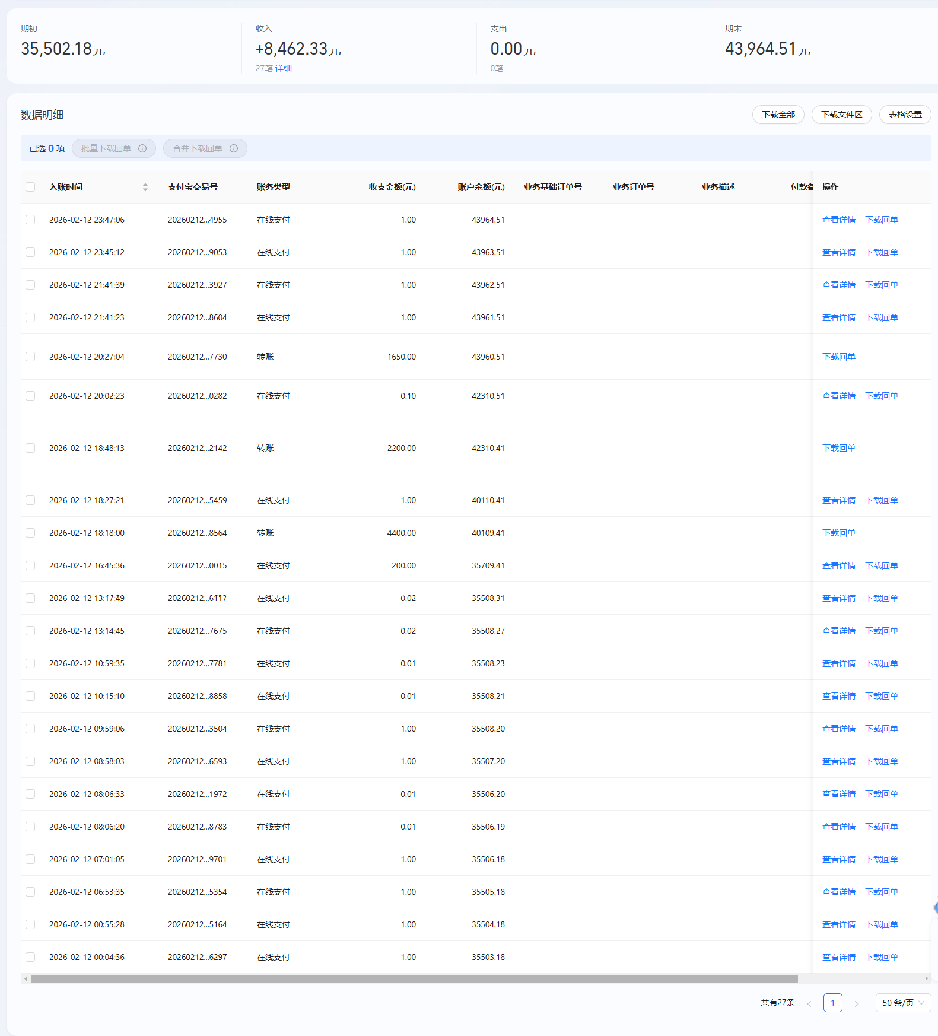Click the 账务类型 column header
Screen dimensions: 938x1036
pos(273,188)
